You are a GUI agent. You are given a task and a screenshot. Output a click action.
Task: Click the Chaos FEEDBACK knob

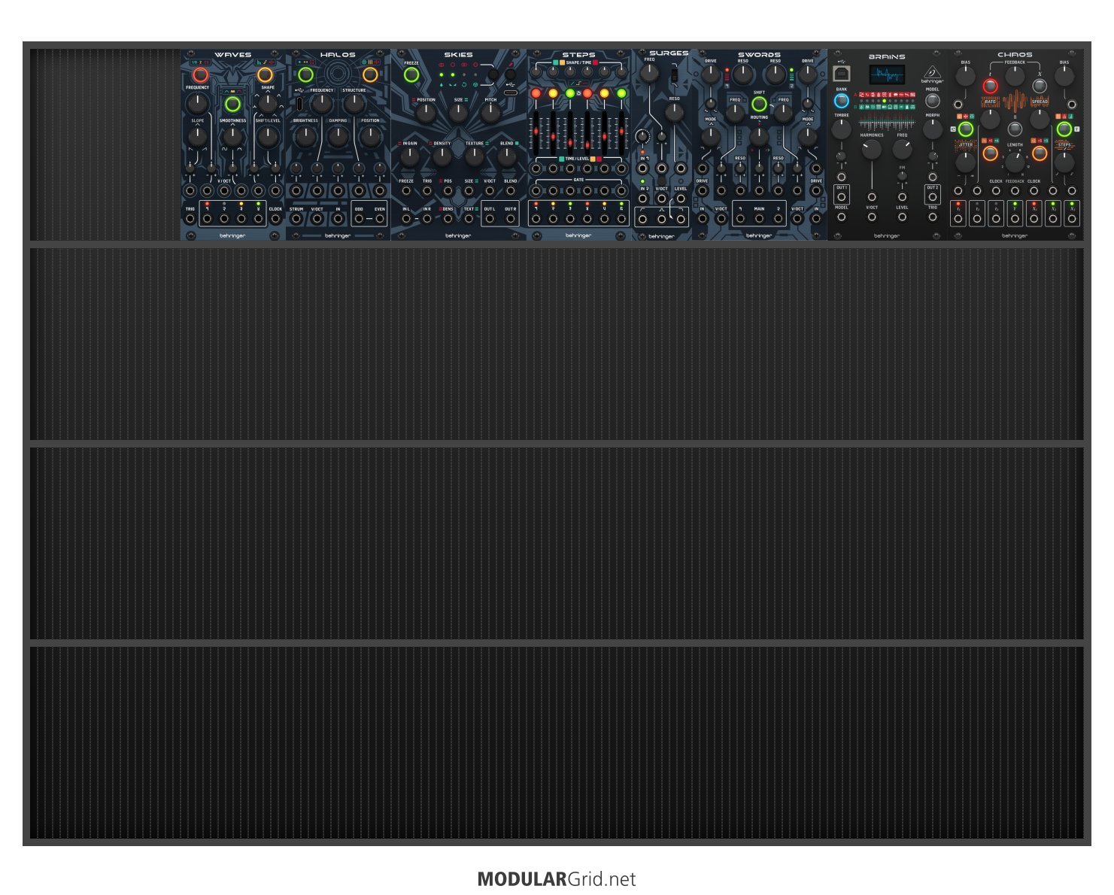[x=1015, y=76]
